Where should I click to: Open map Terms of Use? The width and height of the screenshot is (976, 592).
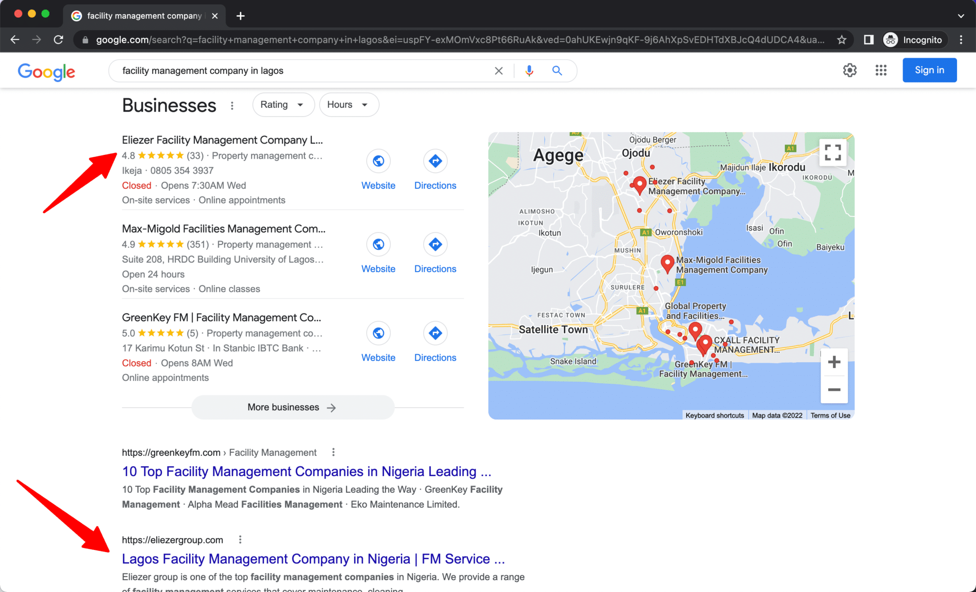830,415
